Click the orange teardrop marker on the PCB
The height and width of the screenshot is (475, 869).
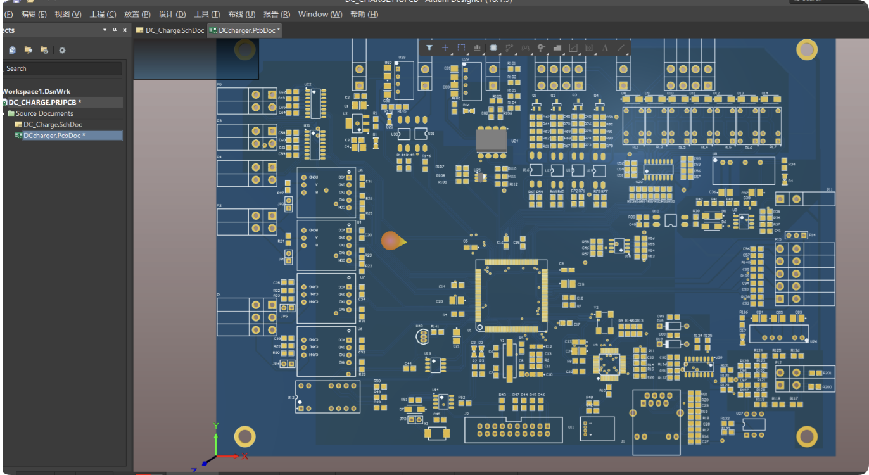(x=393, y=241)
